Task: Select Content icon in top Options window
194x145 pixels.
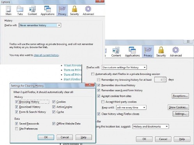Action: [32, 11]
